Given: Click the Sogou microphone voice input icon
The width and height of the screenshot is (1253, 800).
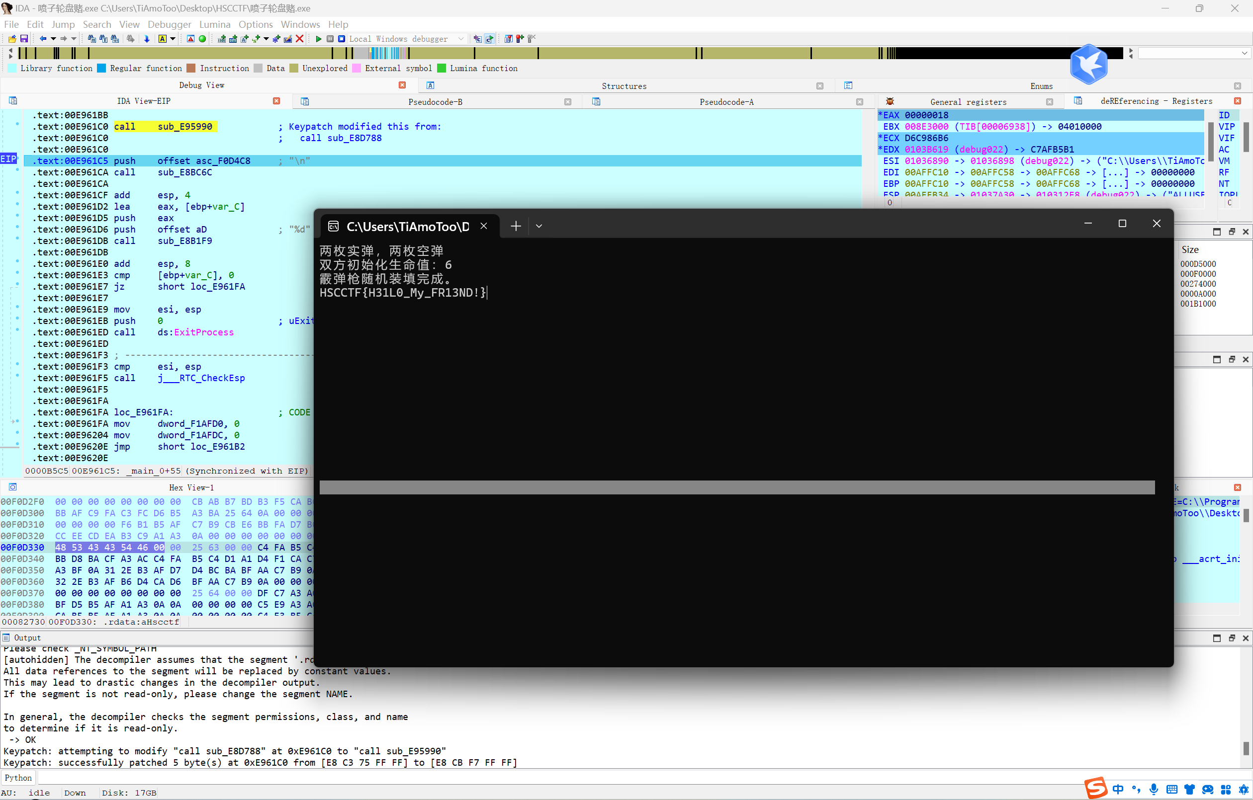Looking at the screenshot, I should click(1154, 789).
